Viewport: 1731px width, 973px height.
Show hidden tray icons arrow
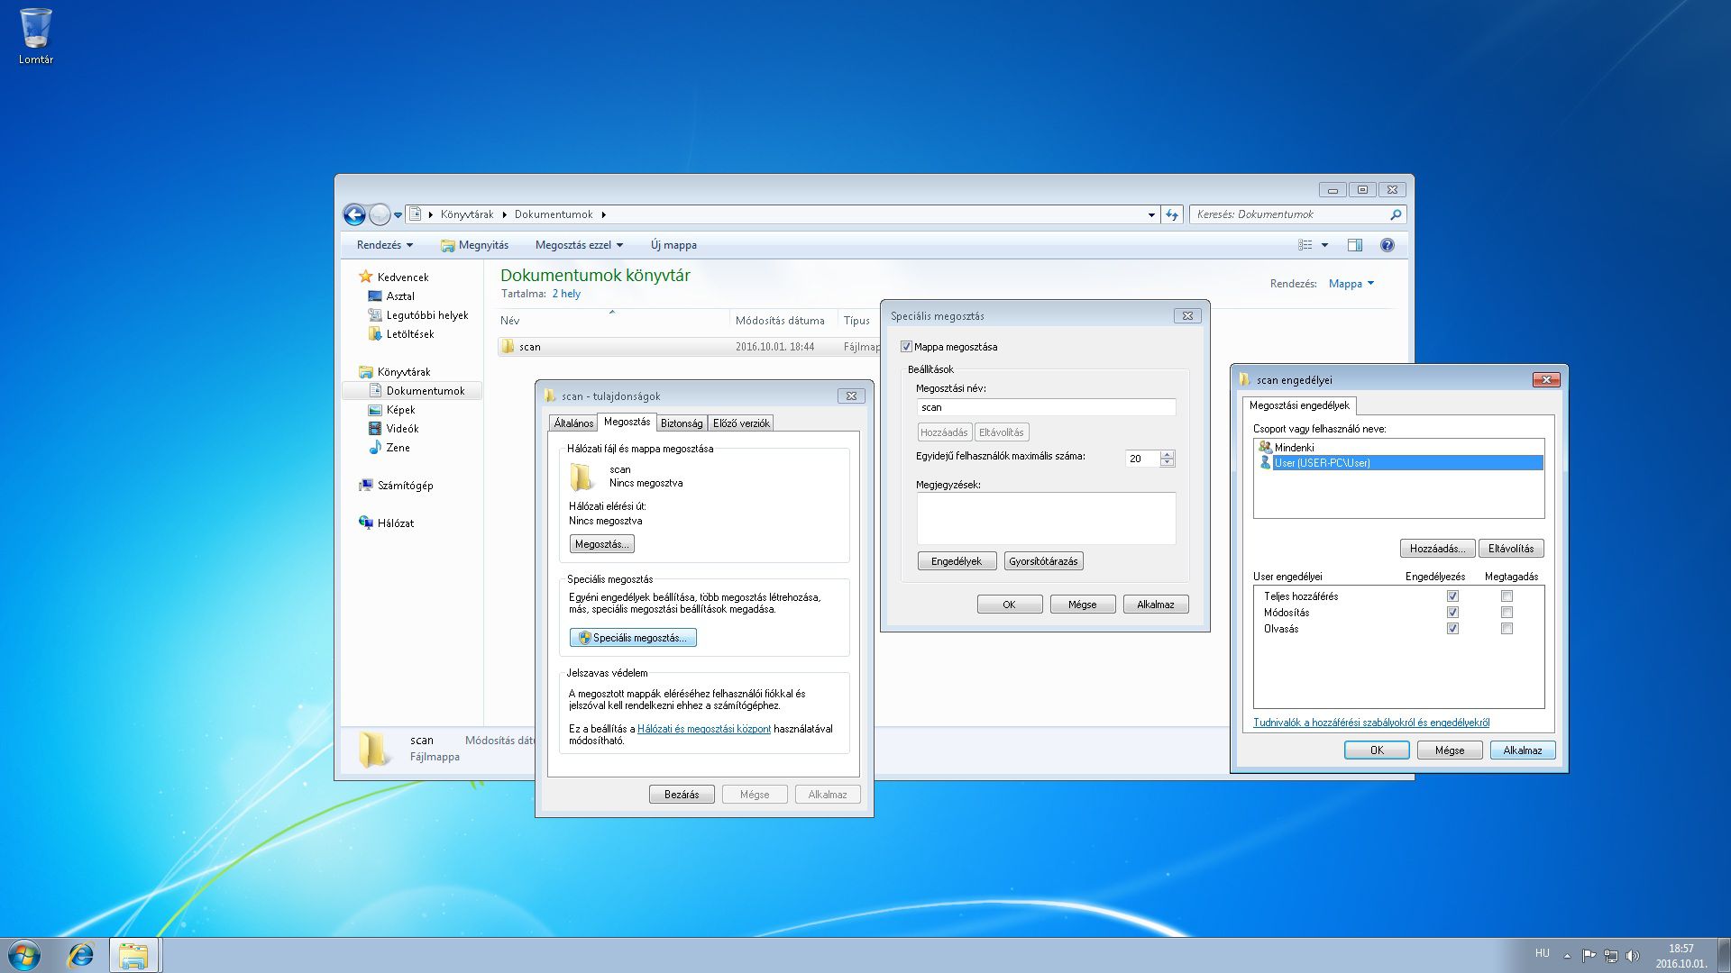(x=1567, y=956)
